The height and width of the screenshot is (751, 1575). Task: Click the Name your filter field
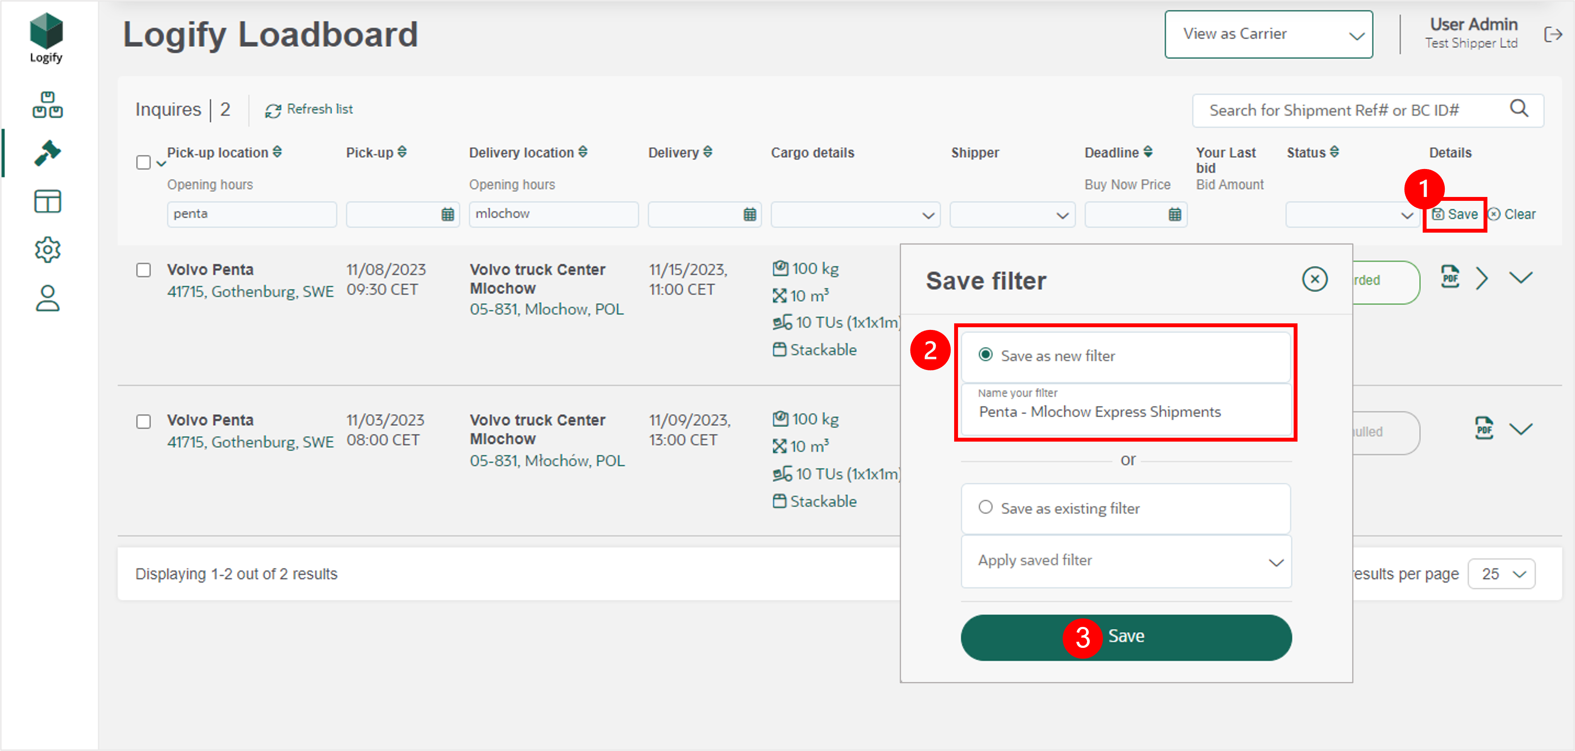[x=1125, y=409]
